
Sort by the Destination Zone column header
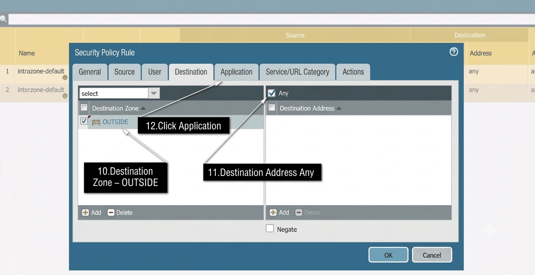click(119, 108)
